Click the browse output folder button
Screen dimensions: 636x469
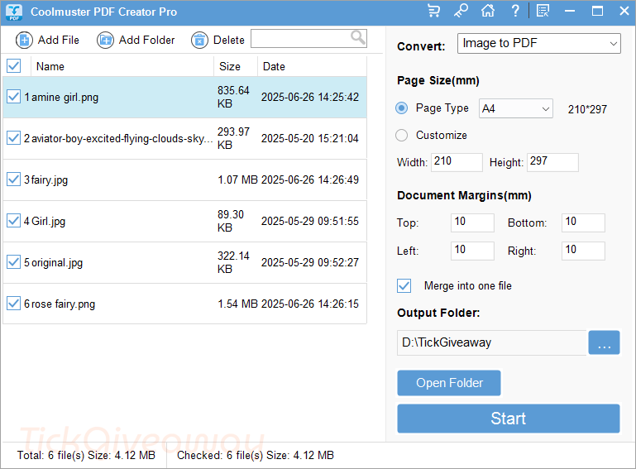[x=604, y=342]
